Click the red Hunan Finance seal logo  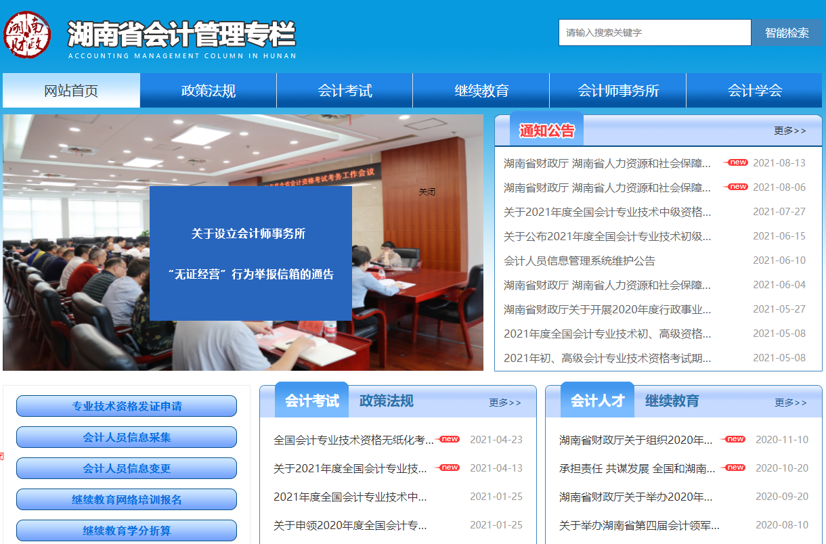27,35
